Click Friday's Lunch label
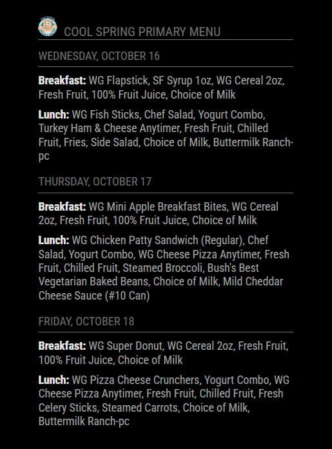 coord(54,380)
